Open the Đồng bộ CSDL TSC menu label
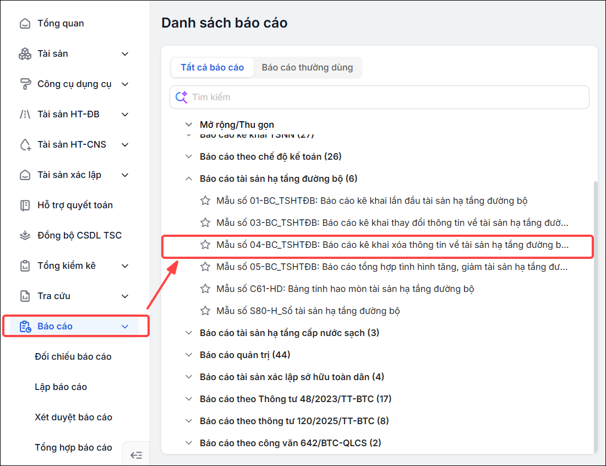Image resolution: width=606 pixels, height=466 pixels. coord(80,235)
